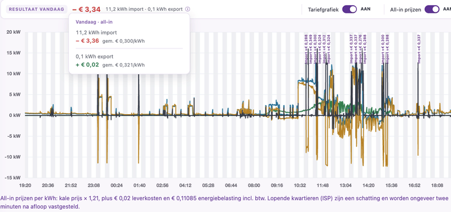The image size is (451, 212).
Task: Select the tooltip export revenue + € 0,02
Action: coord(87,65)
